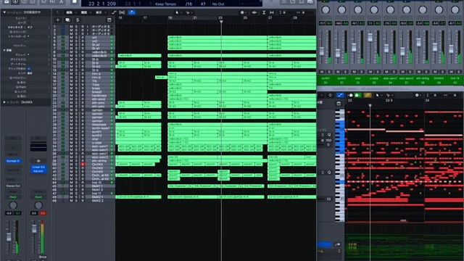
Task: Click the right channel strip Read automation button
Action: [x=38, y=196]
